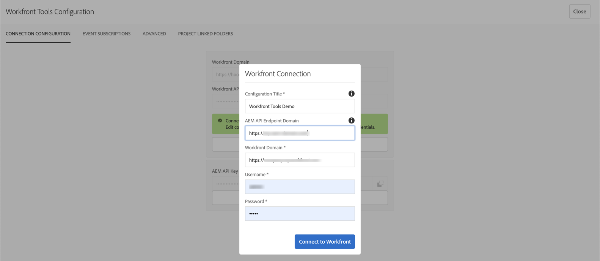Click the button under the AEM API Key field

[x=374, y=198]
